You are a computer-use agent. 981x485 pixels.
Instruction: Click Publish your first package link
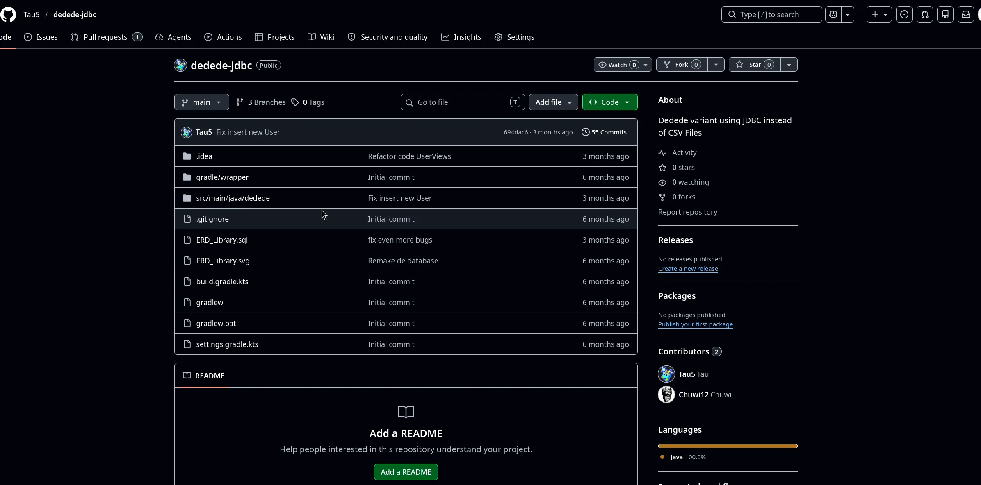pyautogui.click(x=695, y=324)
